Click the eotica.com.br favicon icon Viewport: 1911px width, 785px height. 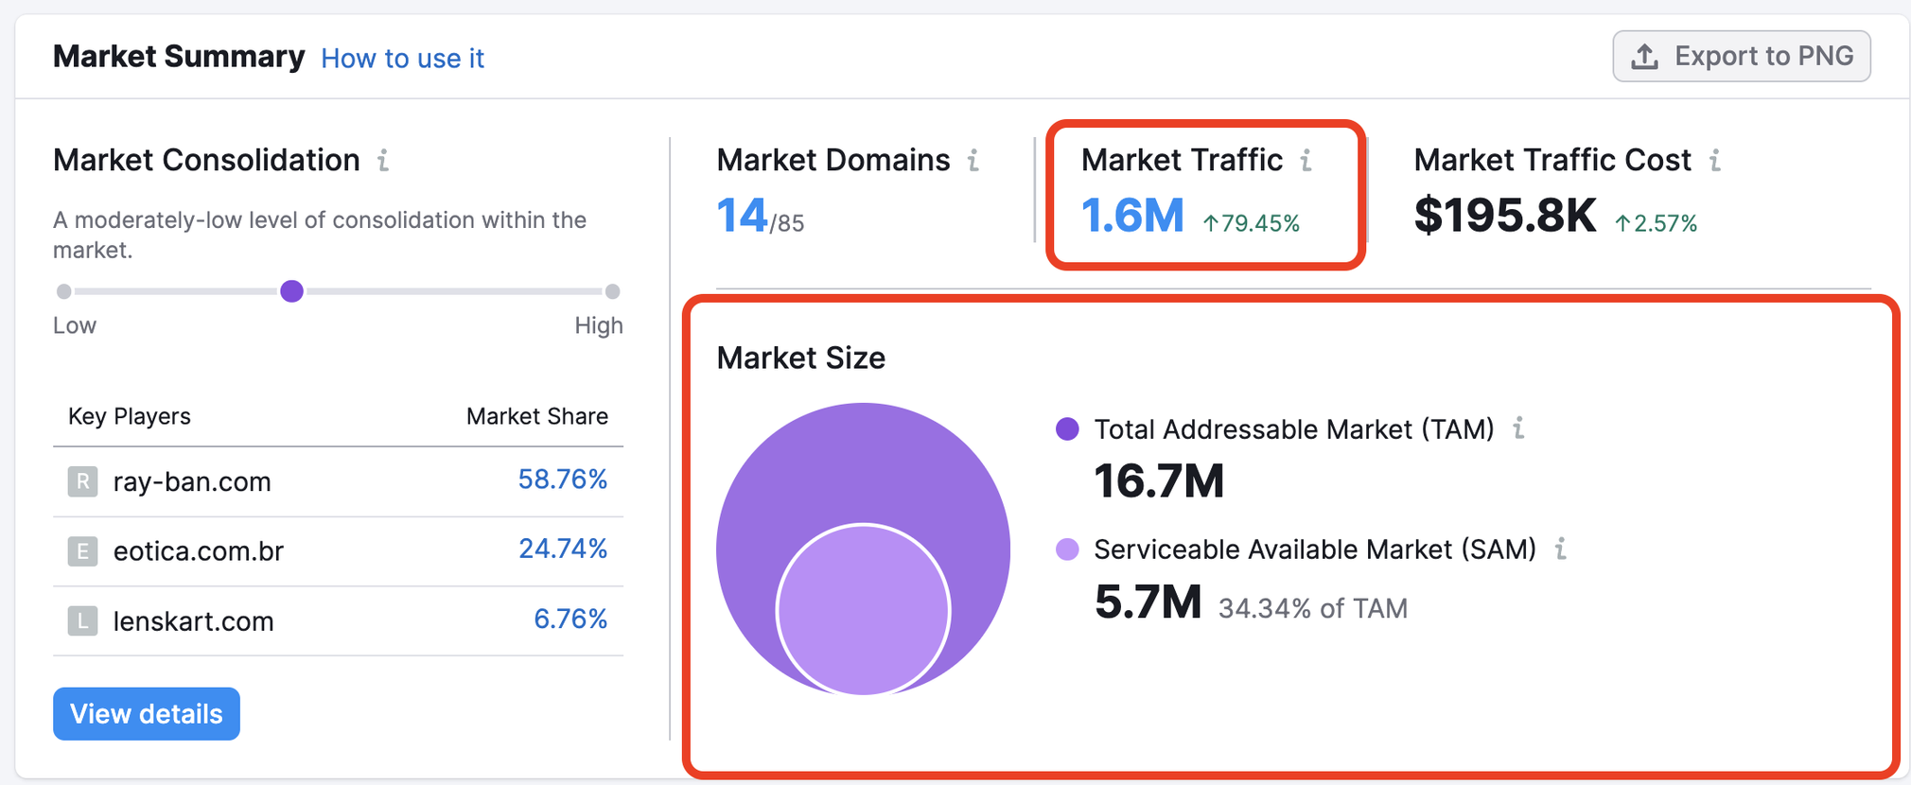coord(82,550)
